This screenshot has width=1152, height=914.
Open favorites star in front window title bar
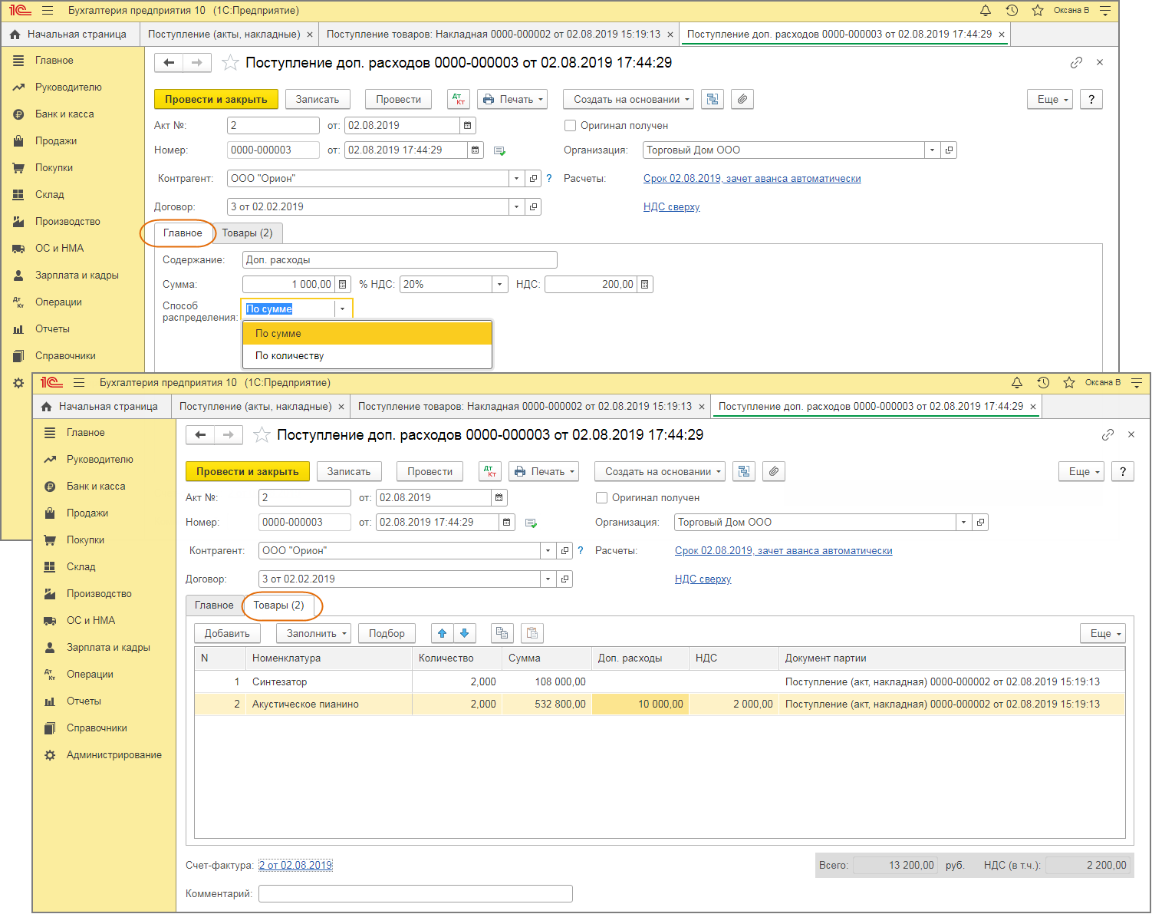pyautogui.click(x=1069, y=382)
